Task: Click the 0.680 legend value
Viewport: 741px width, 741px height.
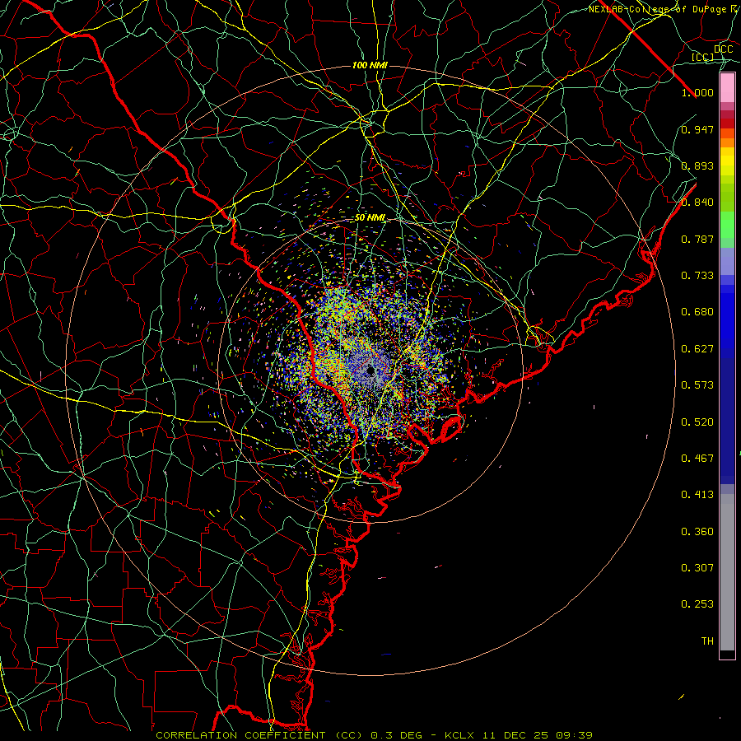Action: point(697,312)
